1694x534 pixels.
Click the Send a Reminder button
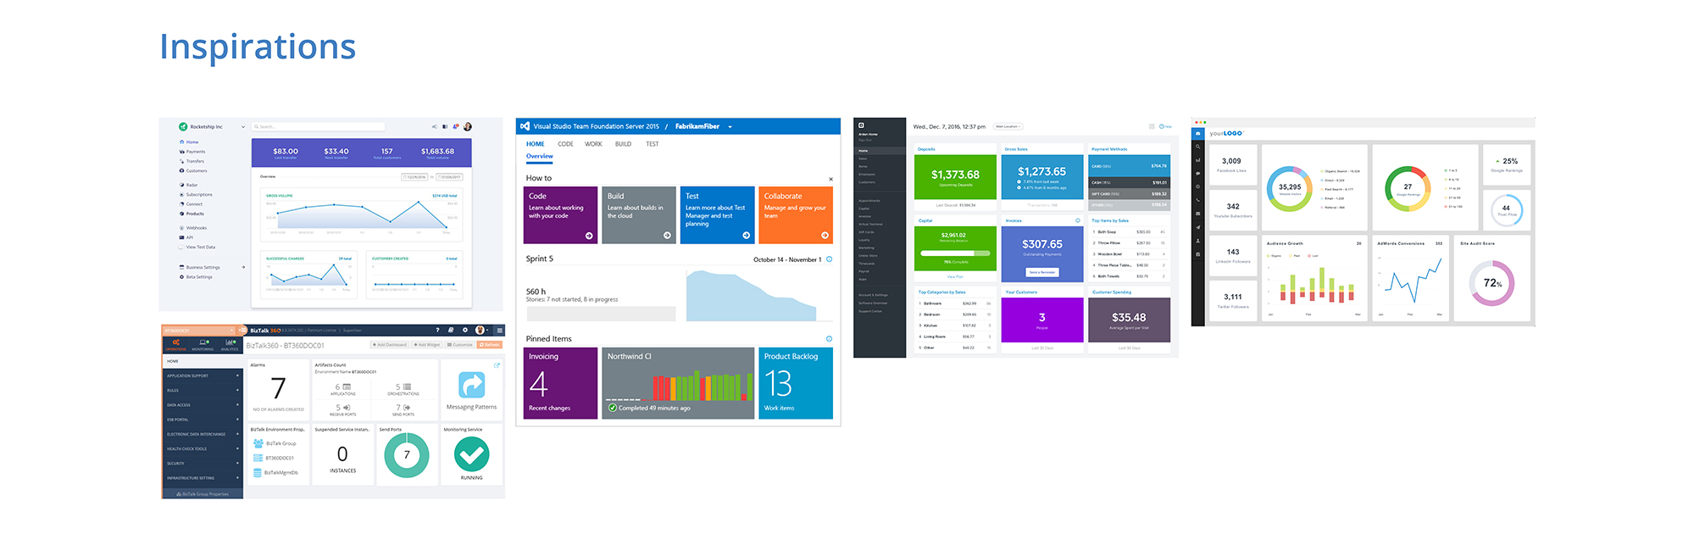pyautogui.click(x=1041, y=272)
